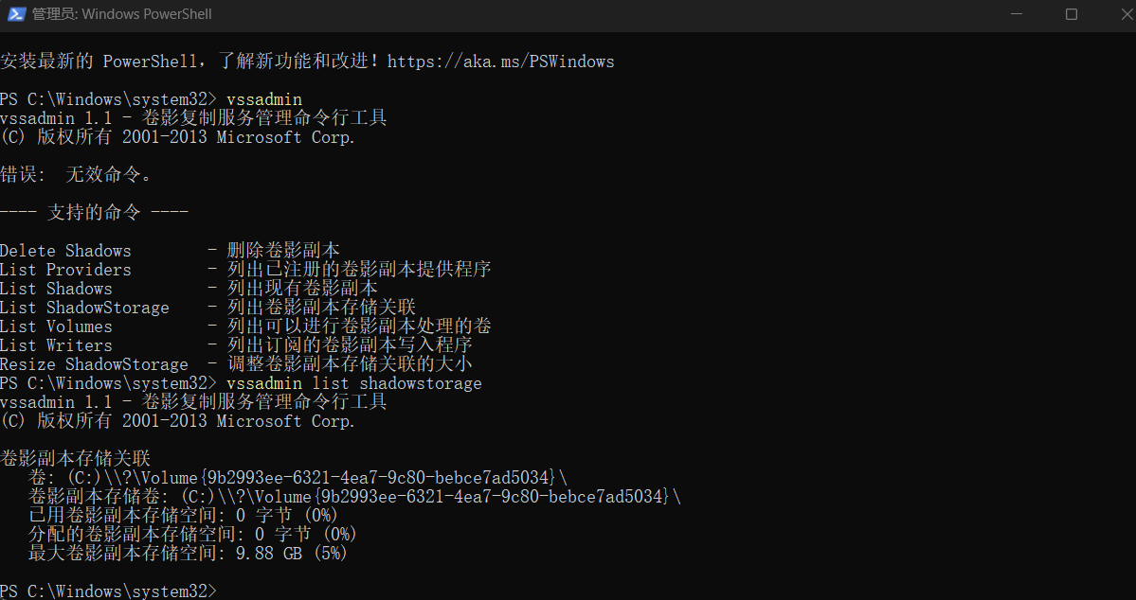
Task: Close the PowerShell window
Action: 1115,14
